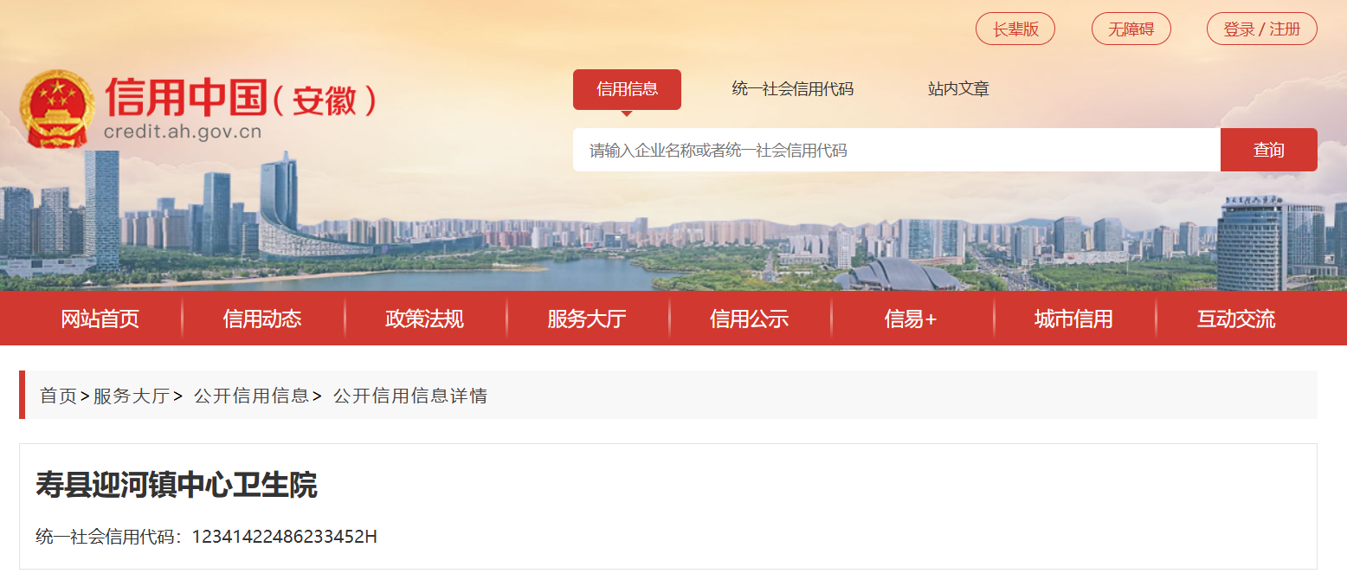Screen dimensions: 1347x580
Task: Click the national emblem logo icon
Action: tap(57, 108)
